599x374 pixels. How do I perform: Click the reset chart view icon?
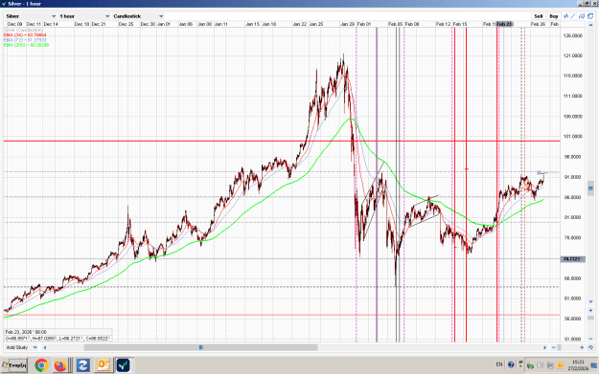(590, 347)
